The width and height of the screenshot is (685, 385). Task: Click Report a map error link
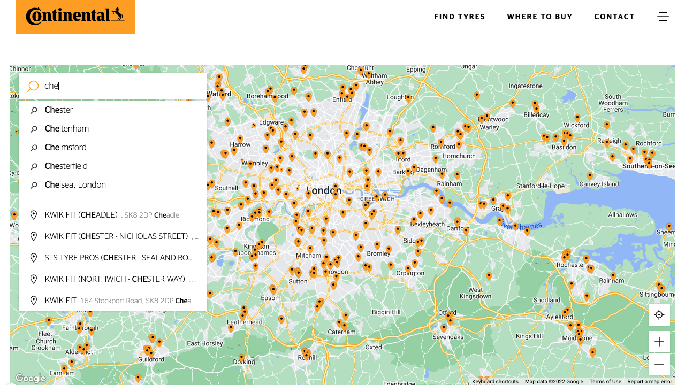650,382
